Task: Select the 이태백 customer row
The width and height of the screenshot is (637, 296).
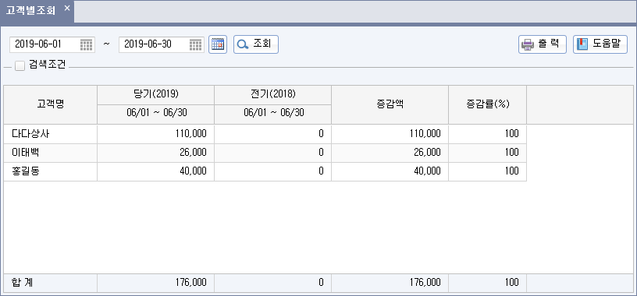Action: pos(265,153)
